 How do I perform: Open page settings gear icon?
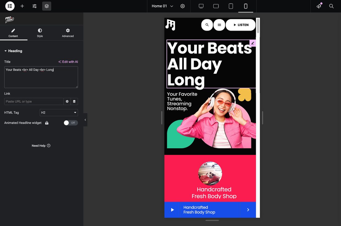(183, 6)
